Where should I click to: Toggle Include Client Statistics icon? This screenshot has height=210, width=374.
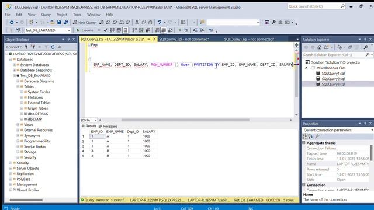coord(148,30)
